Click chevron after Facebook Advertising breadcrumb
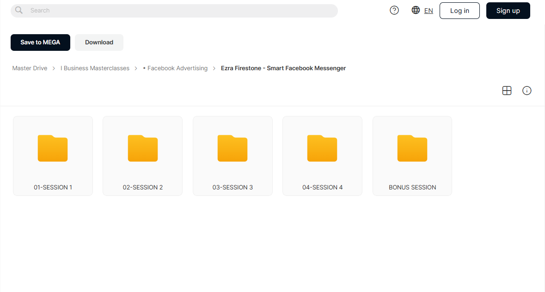This screenshot has width=545, height=292. coord(214,68)
